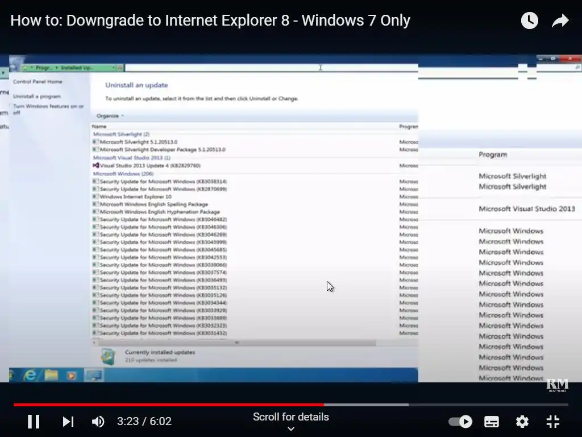Open the video settings gear
This screenshot has height=437, width=582.
522,422
